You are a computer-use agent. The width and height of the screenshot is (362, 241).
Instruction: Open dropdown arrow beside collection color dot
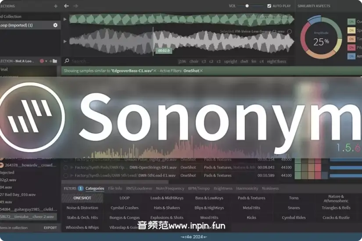(46, 61)
